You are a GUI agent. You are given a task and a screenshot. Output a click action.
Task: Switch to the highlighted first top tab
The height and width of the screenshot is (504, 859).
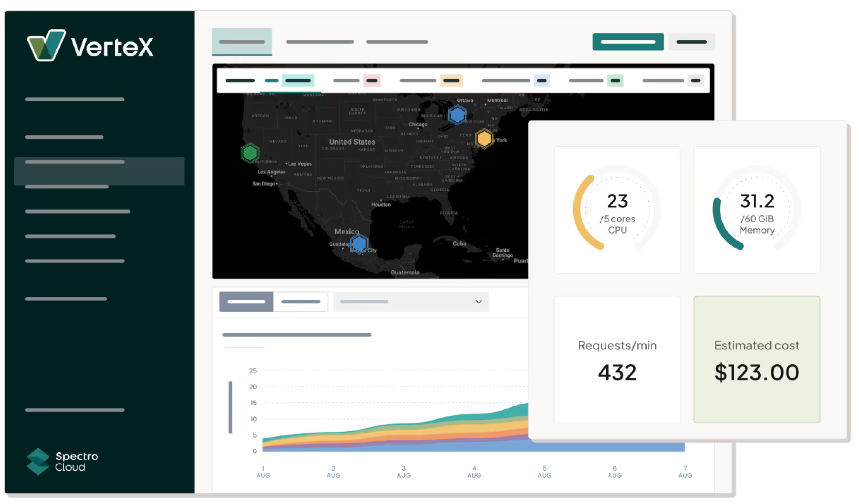(242, 42)
